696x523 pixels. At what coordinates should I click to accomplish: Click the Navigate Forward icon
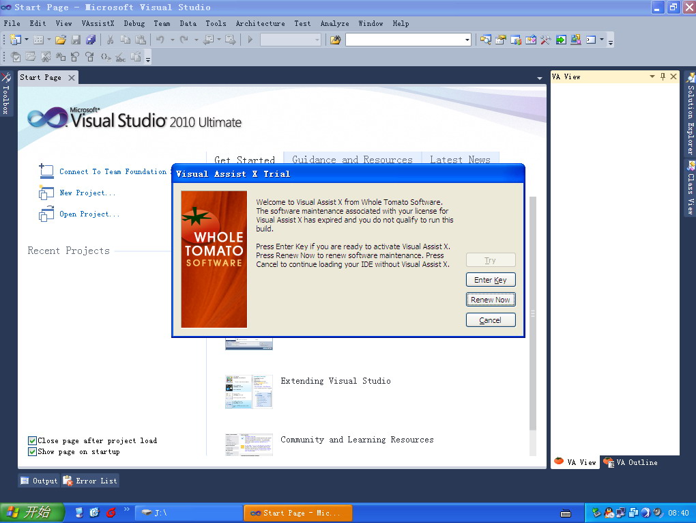(231, 40)
